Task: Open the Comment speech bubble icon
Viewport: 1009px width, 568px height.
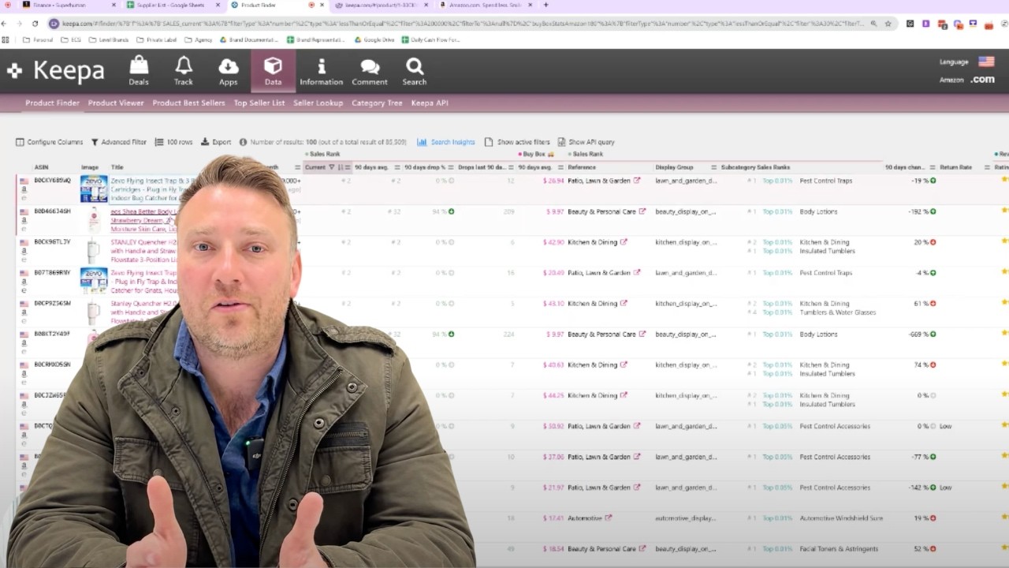Action: pyautogui.click(x=370, y=71)
